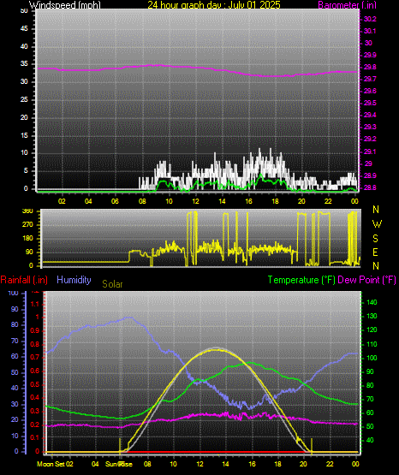Click the 24 hour graph day title
The image size is (399, 475).
point(214,5)
